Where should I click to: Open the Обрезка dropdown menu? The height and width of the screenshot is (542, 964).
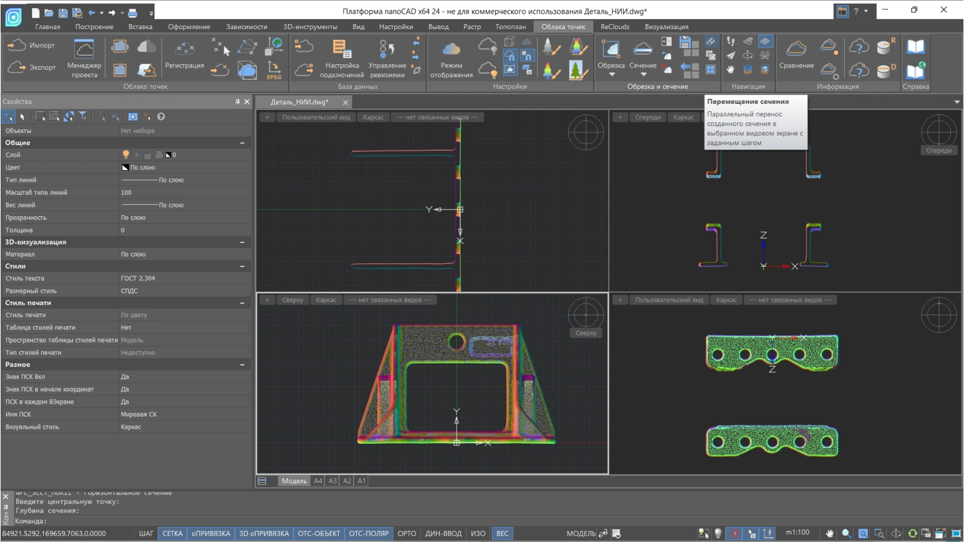611,74
